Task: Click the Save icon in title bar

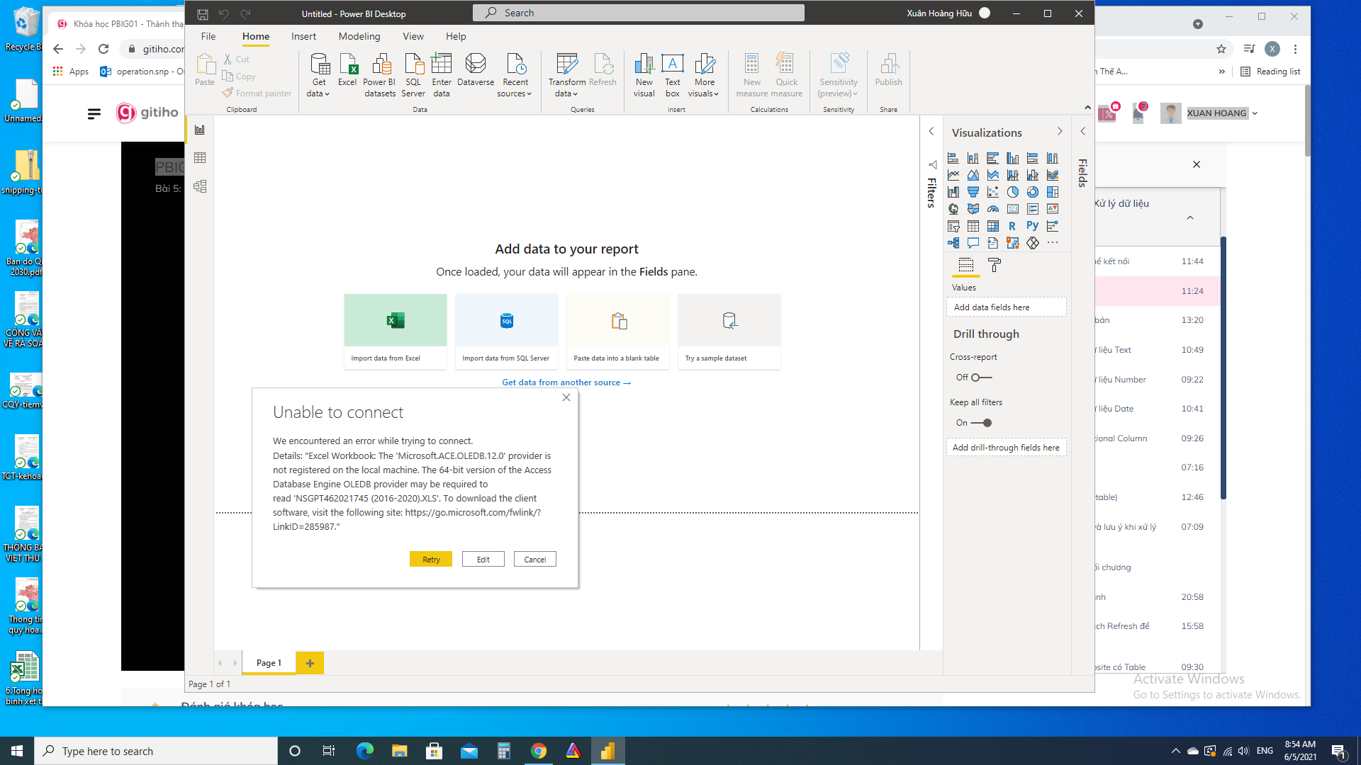Action: [x=203, y=13]
